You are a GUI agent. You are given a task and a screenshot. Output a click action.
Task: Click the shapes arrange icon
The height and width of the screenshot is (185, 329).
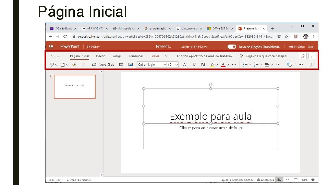point(290,65)
